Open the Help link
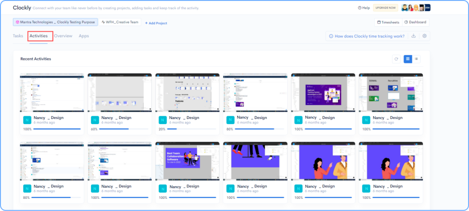 (363, 8)
